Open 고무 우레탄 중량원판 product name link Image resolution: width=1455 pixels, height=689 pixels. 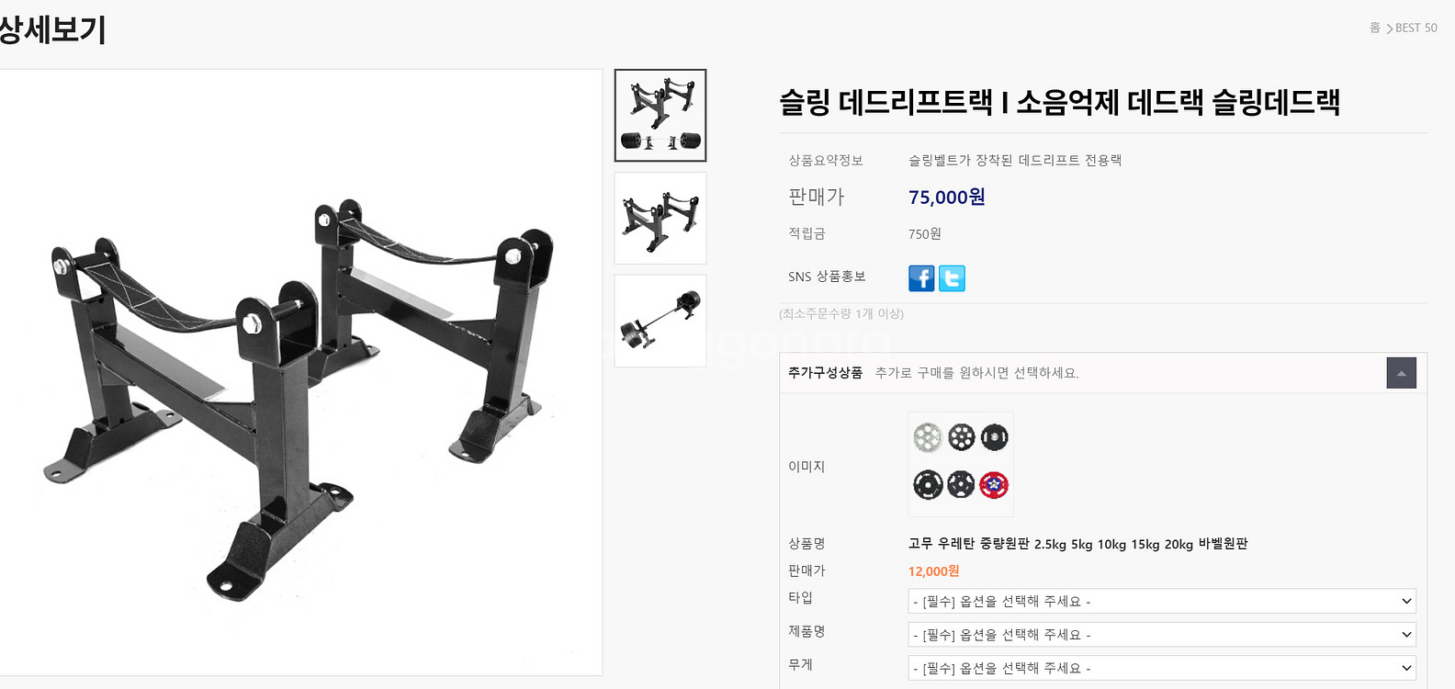click(x=1077, y=544)
